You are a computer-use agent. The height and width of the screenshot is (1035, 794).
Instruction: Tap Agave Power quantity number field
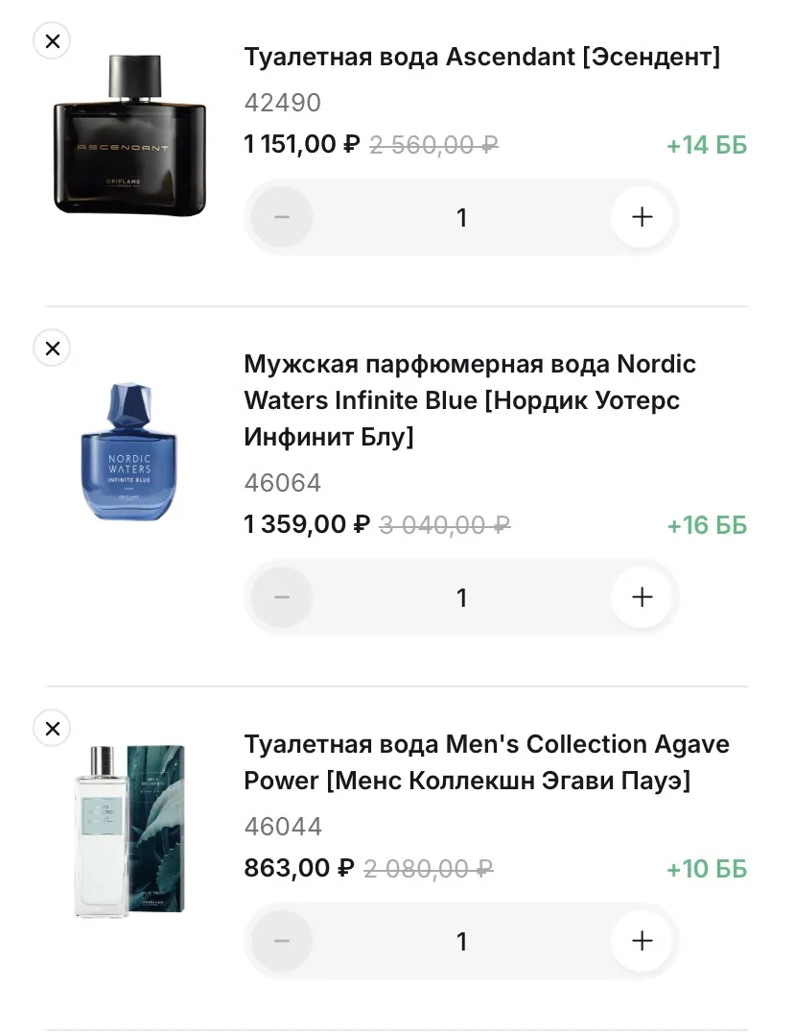pyautogui.click(x=461, y=942)
